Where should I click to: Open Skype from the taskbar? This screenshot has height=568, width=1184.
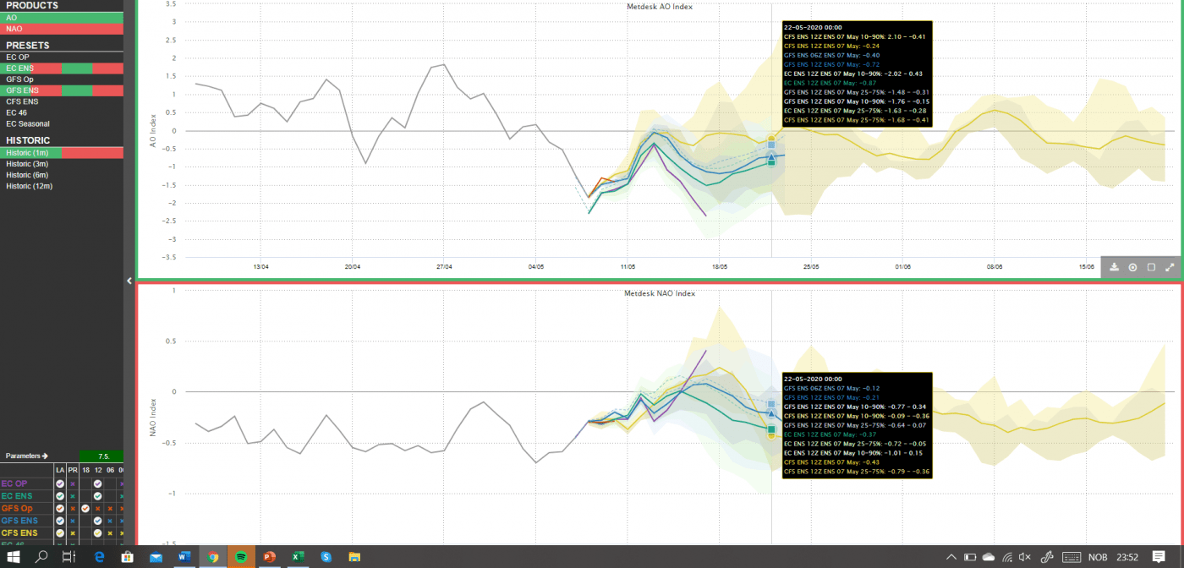(x=326, y=557)
